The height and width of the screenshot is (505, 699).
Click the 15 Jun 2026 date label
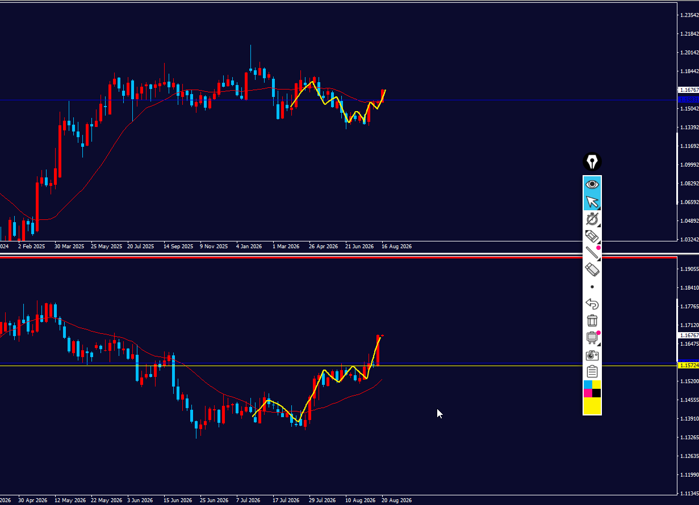[178, 500]
